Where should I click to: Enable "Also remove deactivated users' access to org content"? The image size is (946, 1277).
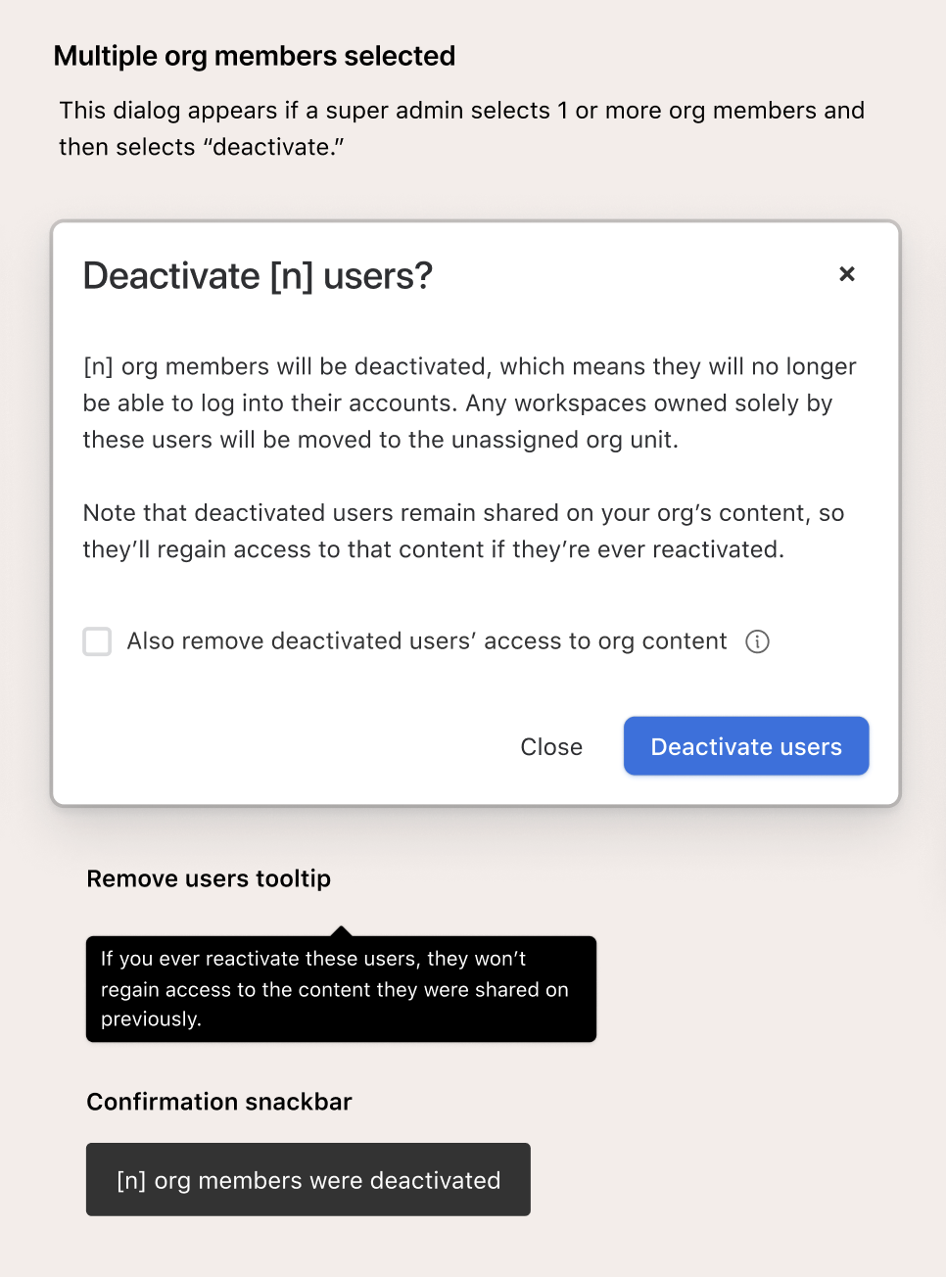tap(97, 641)
